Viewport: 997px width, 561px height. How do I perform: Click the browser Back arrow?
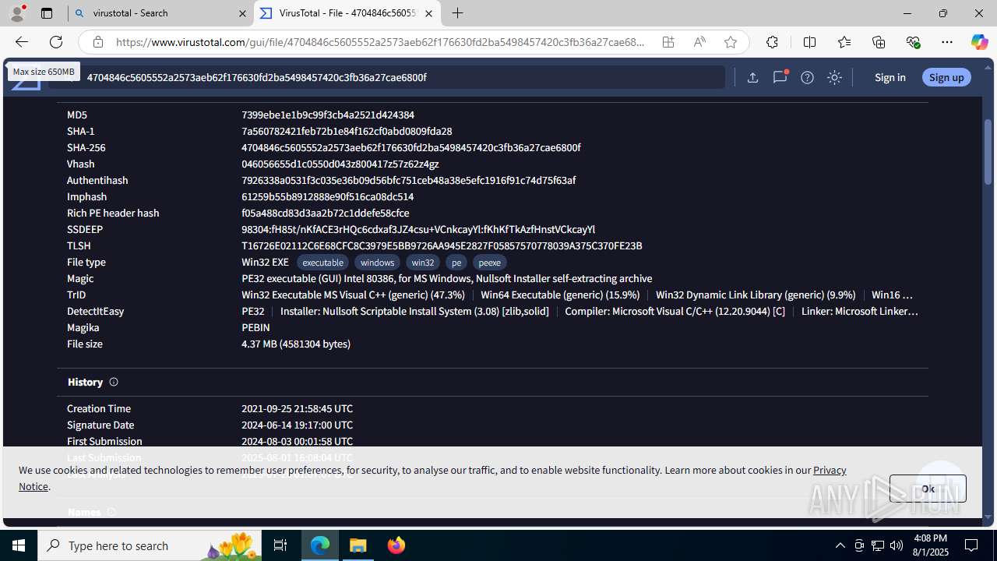pyautogui.click(x=22, y=42)
